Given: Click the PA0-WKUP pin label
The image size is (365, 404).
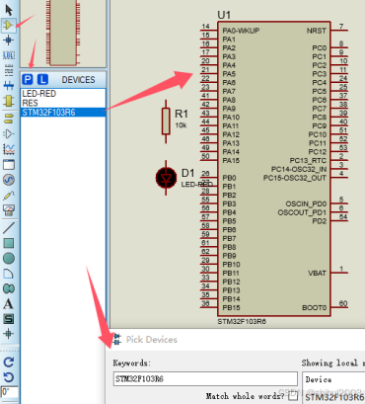Looking at the screenshot, I should tap(241, 31).
